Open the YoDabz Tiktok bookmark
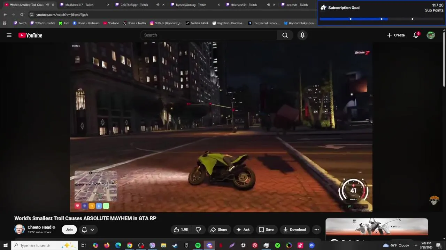Image resolution: width=446 pixels, height=250 pixels. coord(197,23)
